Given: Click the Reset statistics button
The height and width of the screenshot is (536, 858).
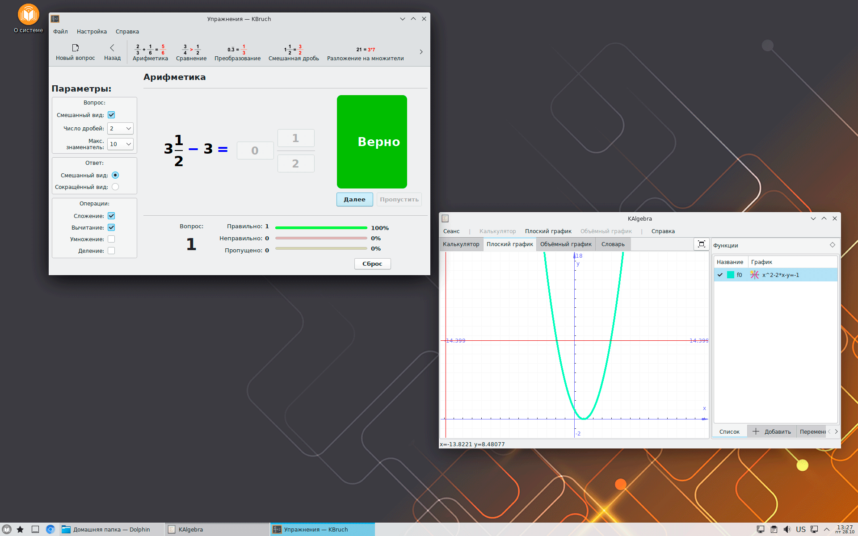Looking at the screenshot, I should point(372,264).
